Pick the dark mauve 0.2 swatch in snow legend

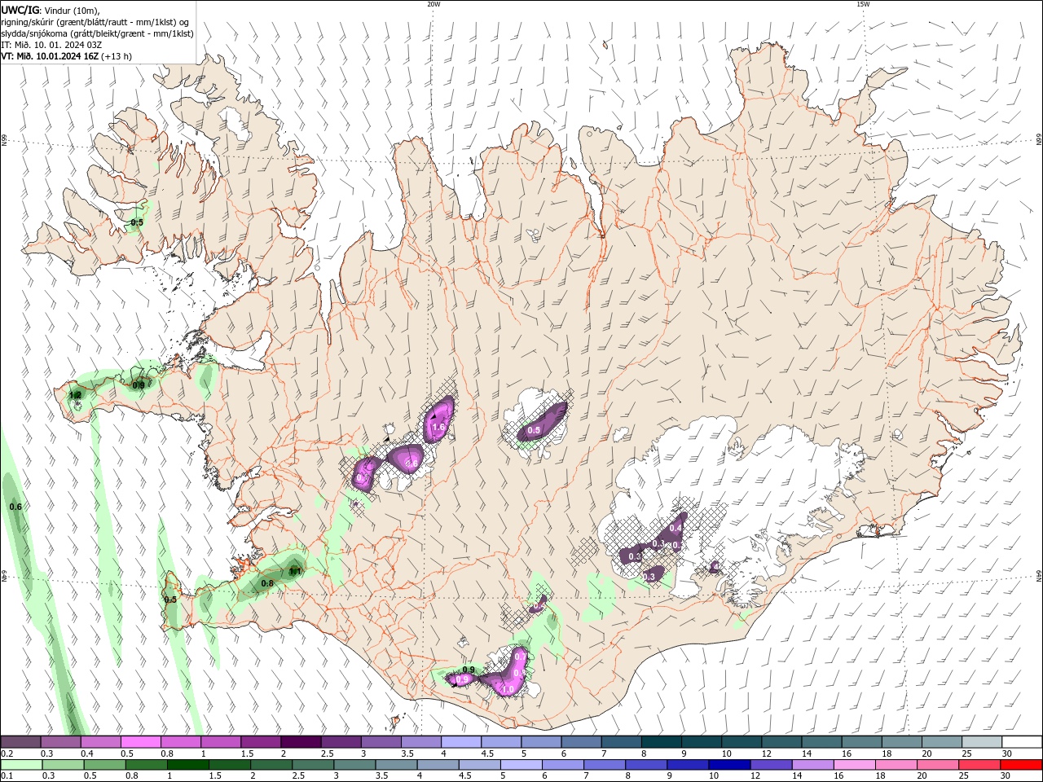pyautogui.click(x=20, y=741)
